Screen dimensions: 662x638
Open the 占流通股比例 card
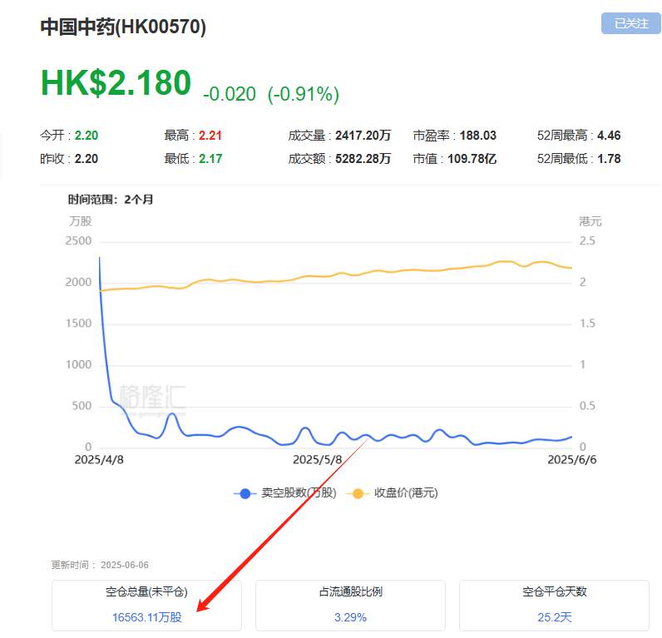[x=350, y=605]
